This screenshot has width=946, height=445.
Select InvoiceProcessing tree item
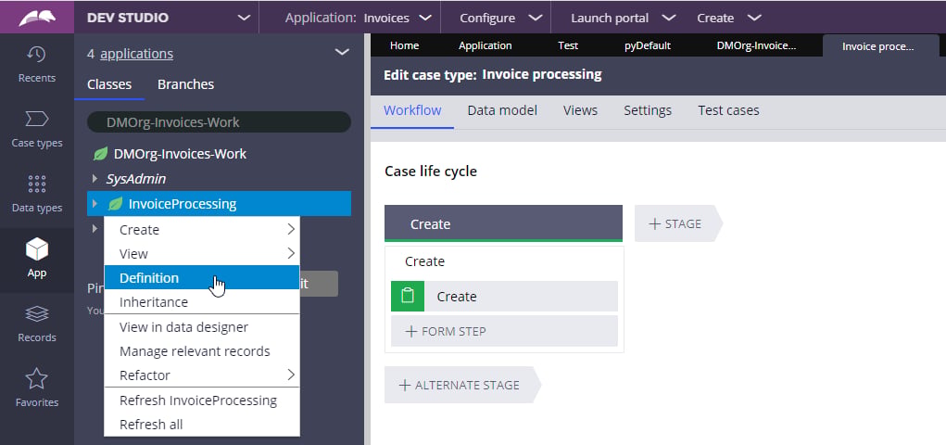(x=183, y=204)
